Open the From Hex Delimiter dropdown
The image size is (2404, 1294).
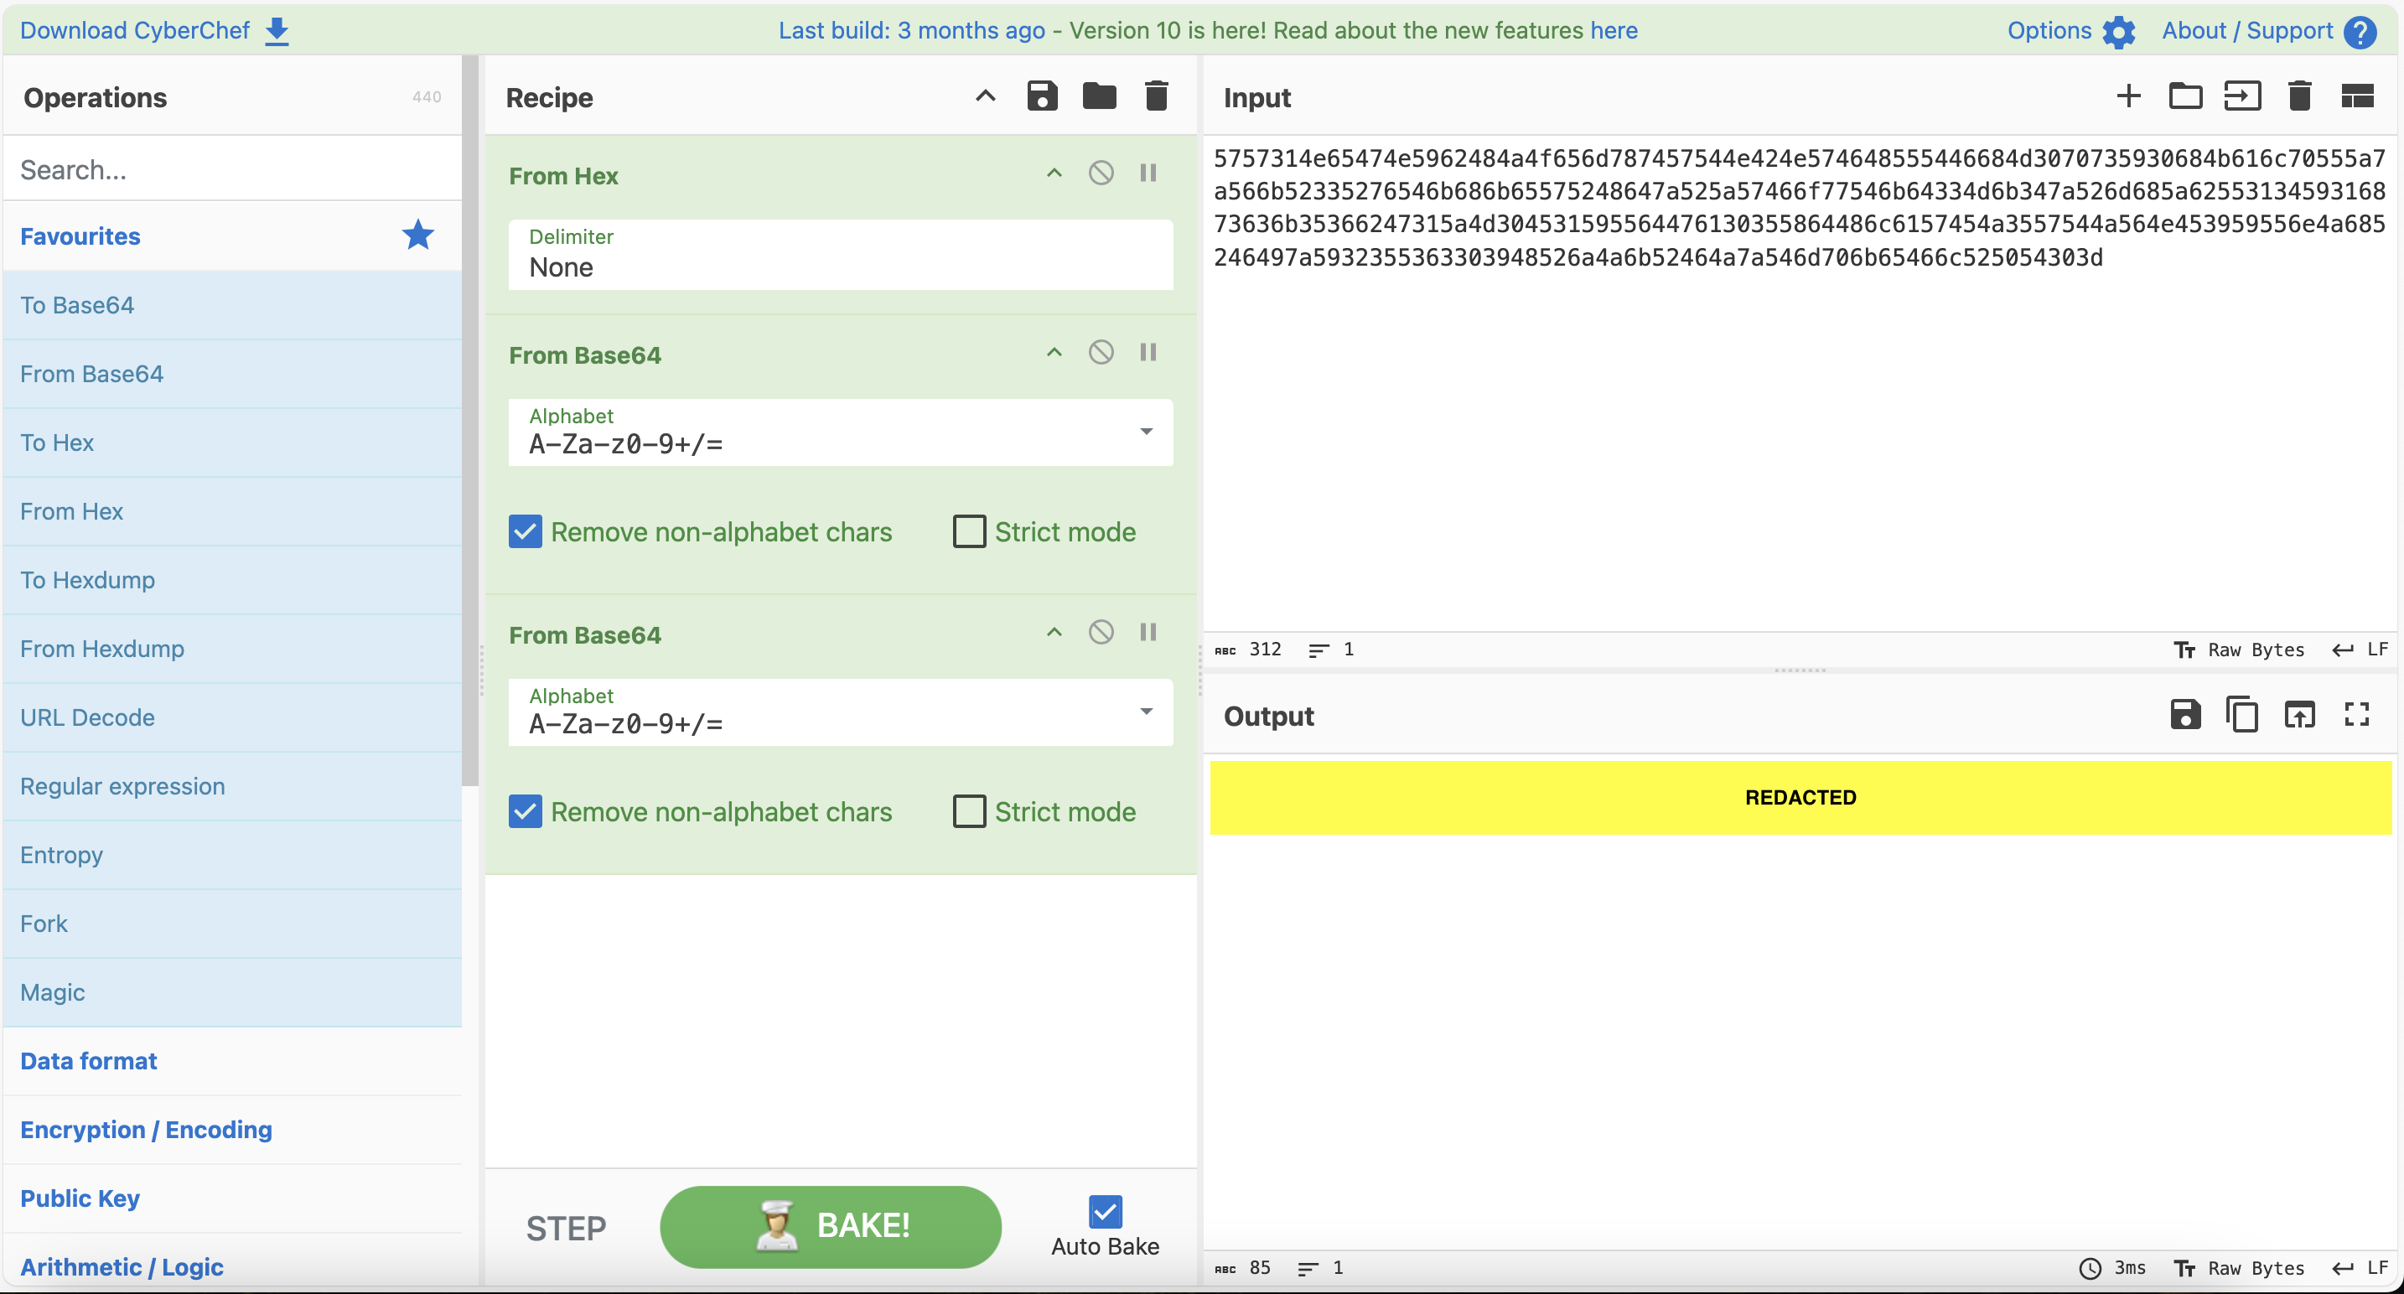(840, 255)
